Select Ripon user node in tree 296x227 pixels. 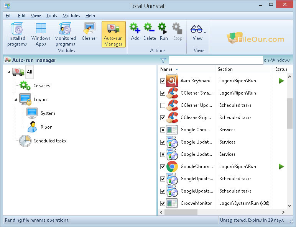46,127
